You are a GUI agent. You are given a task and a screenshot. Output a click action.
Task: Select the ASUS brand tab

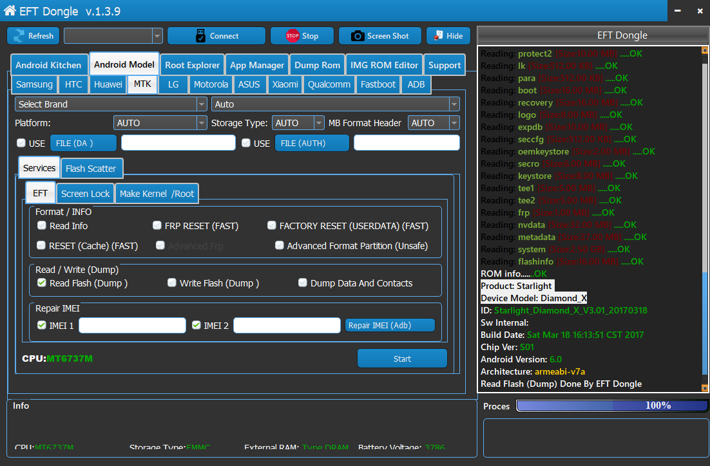tap(249, 84)
